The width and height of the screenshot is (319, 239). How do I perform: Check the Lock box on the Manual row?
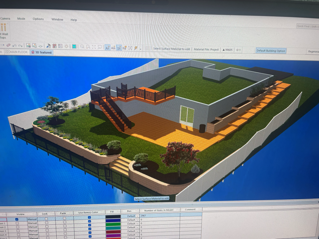(x=47, y=219)
